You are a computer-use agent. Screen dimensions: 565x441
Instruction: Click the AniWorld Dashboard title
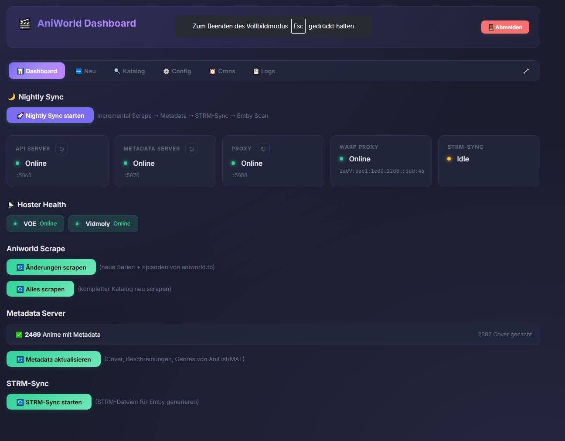(87, 24)
